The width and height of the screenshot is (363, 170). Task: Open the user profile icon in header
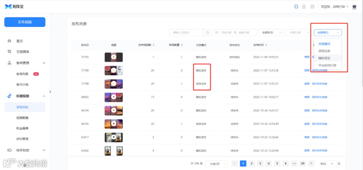tap(304, 6)
